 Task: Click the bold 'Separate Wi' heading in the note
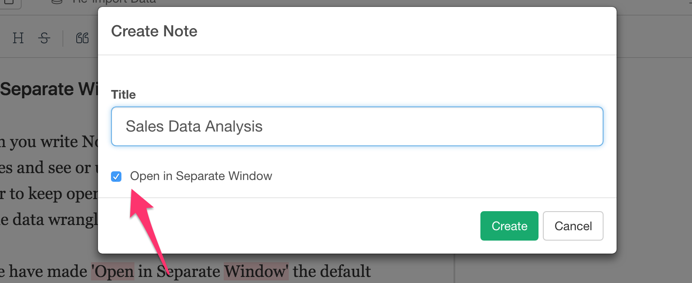point(49,89)
